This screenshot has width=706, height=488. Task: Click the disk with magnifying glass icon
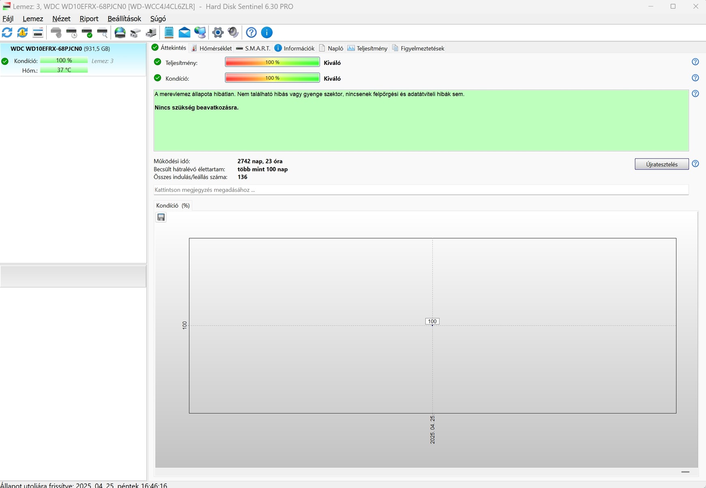tap(102, 32)
